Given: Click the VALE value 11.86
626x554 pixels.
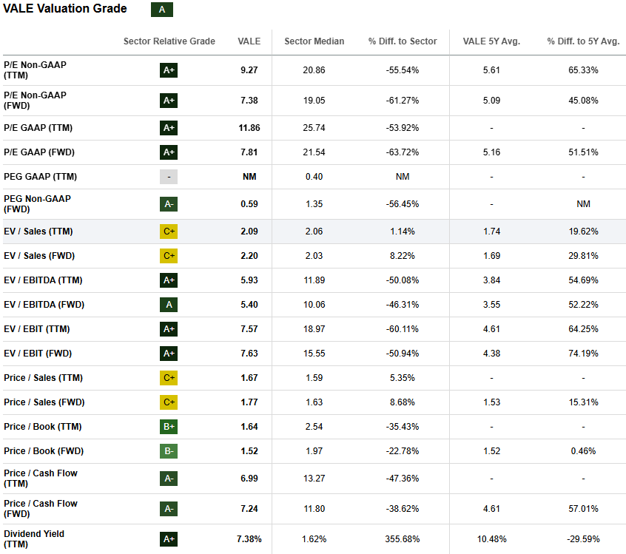Looking at the screenshot, I should click(249, 128).
